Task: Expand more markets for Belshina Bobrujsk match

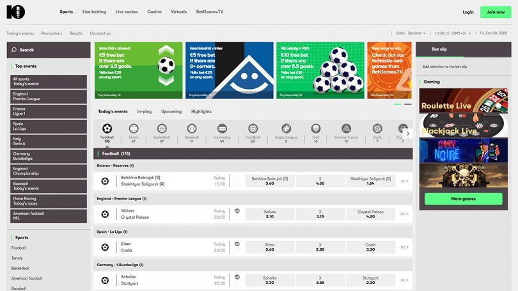Action: tap(404, 181)
